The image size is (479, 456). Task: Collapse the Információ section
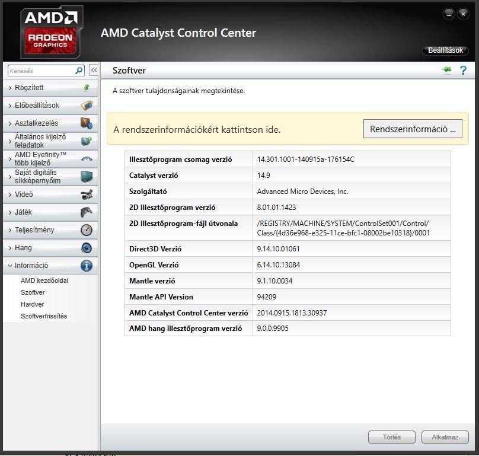click(50, 265)
